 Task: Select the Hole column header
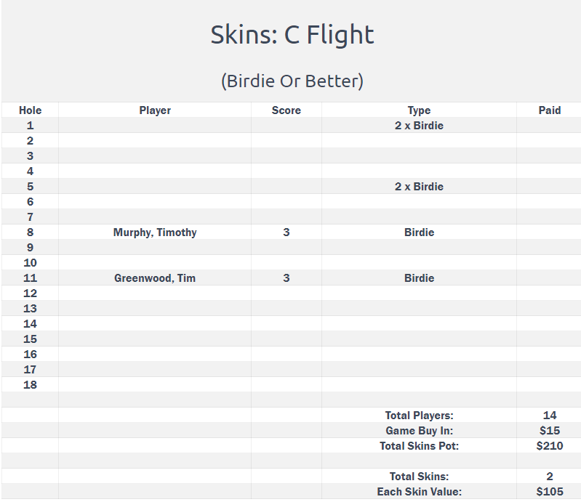(30, 110)
